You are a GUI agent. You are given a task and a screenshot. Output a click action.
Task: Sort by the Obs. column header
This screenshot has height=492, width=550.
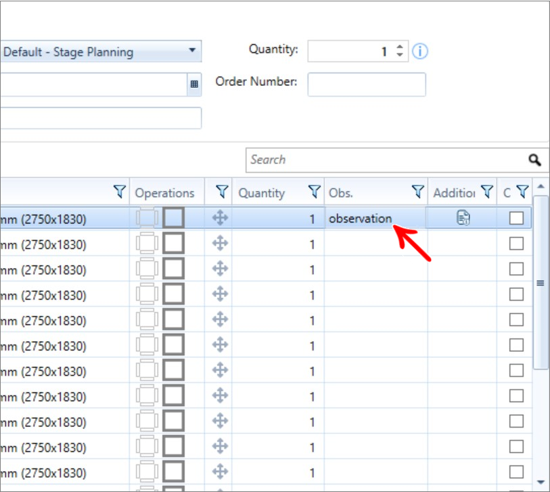340,193
